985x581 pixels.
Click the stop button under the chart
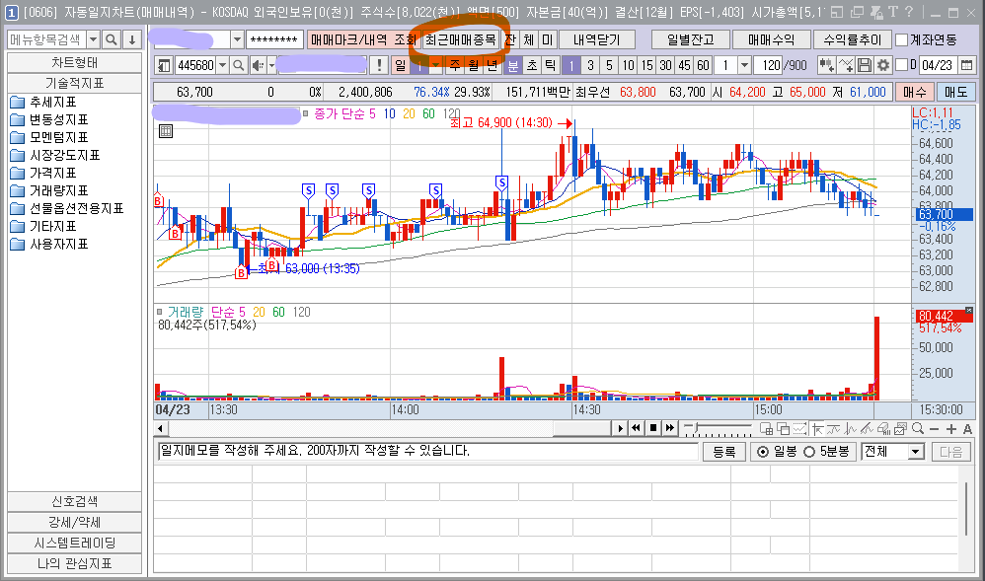pos(653,428)
